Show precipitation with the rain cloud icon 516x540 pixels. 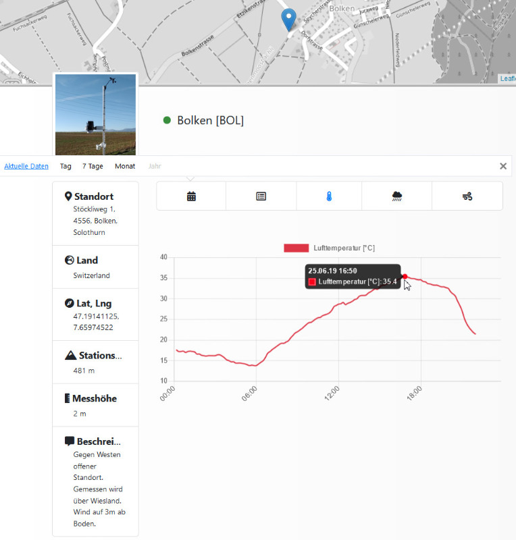coord(397,196)
